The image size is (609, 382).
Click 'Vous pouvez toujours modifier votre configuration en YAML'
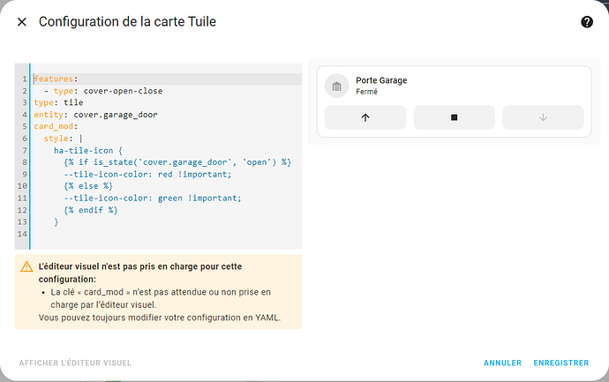[160, 318]
